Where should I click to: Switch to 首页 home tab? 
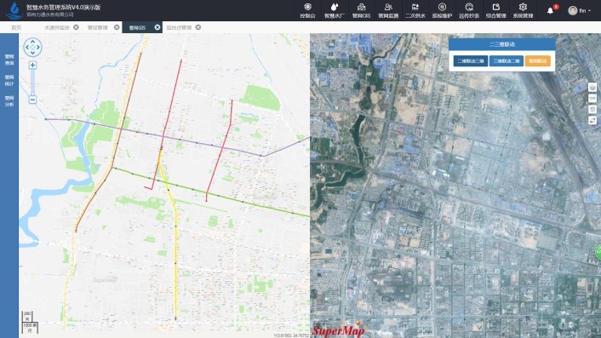point(16,27)
